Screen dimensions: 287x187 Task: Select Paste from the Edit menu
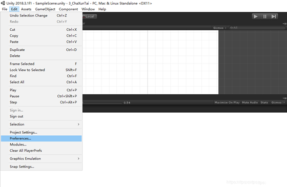tap(41, 41)
